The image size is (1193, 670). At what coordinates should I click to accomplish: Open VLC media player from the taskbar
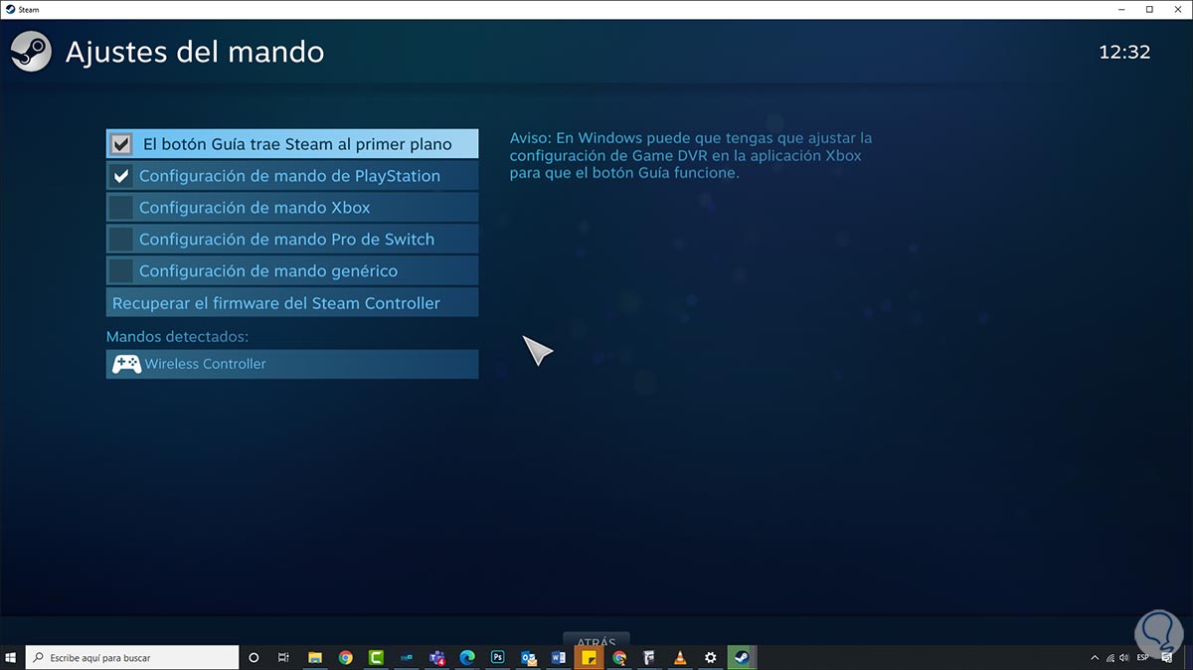680,657
